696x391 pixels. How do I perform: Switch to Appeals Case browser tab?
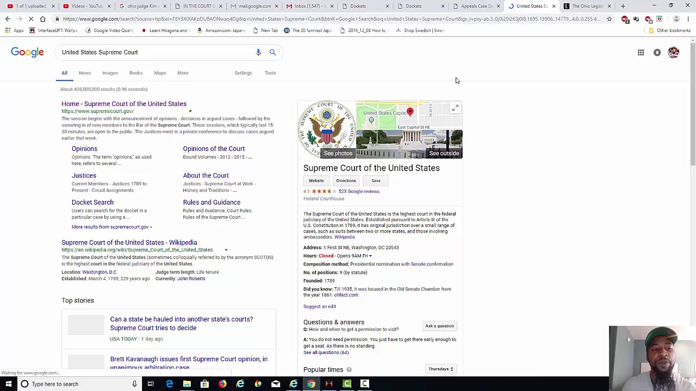[x=476, y=6]
